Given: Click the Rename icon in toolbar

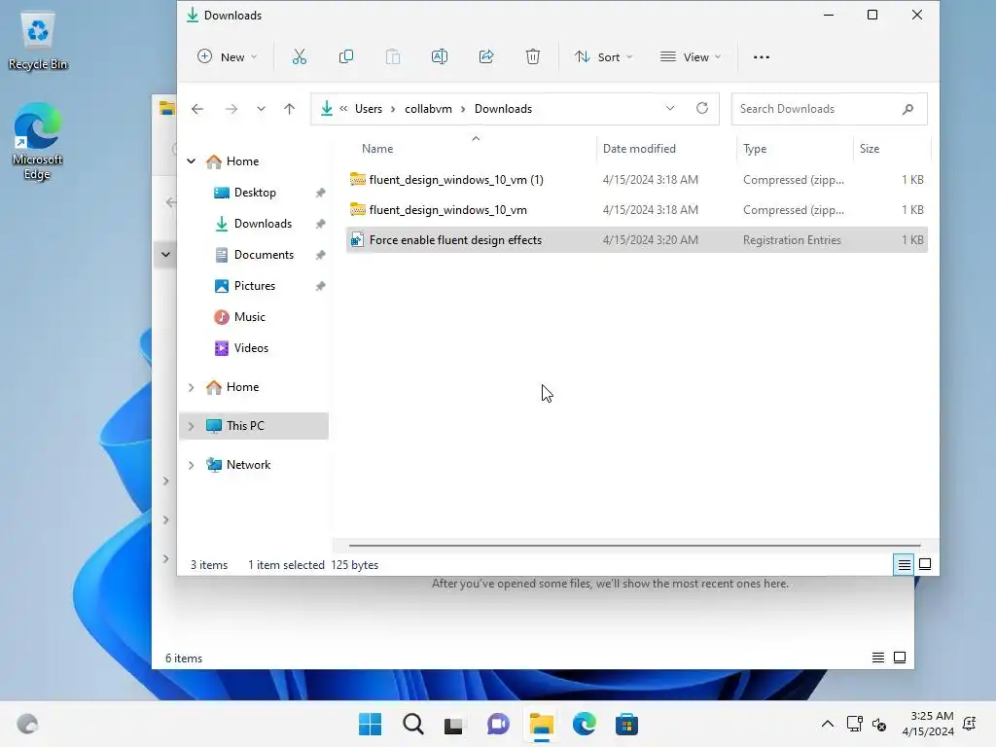Looking at the screenshot, I should (x=440, y=57).
